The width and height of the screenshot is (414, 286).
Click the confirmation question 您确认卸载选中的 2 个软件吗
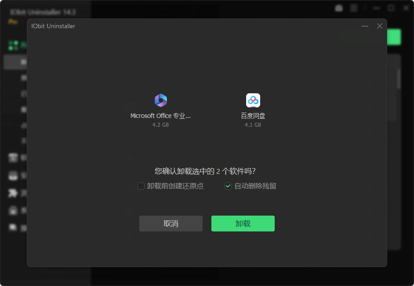pos(205,171)
